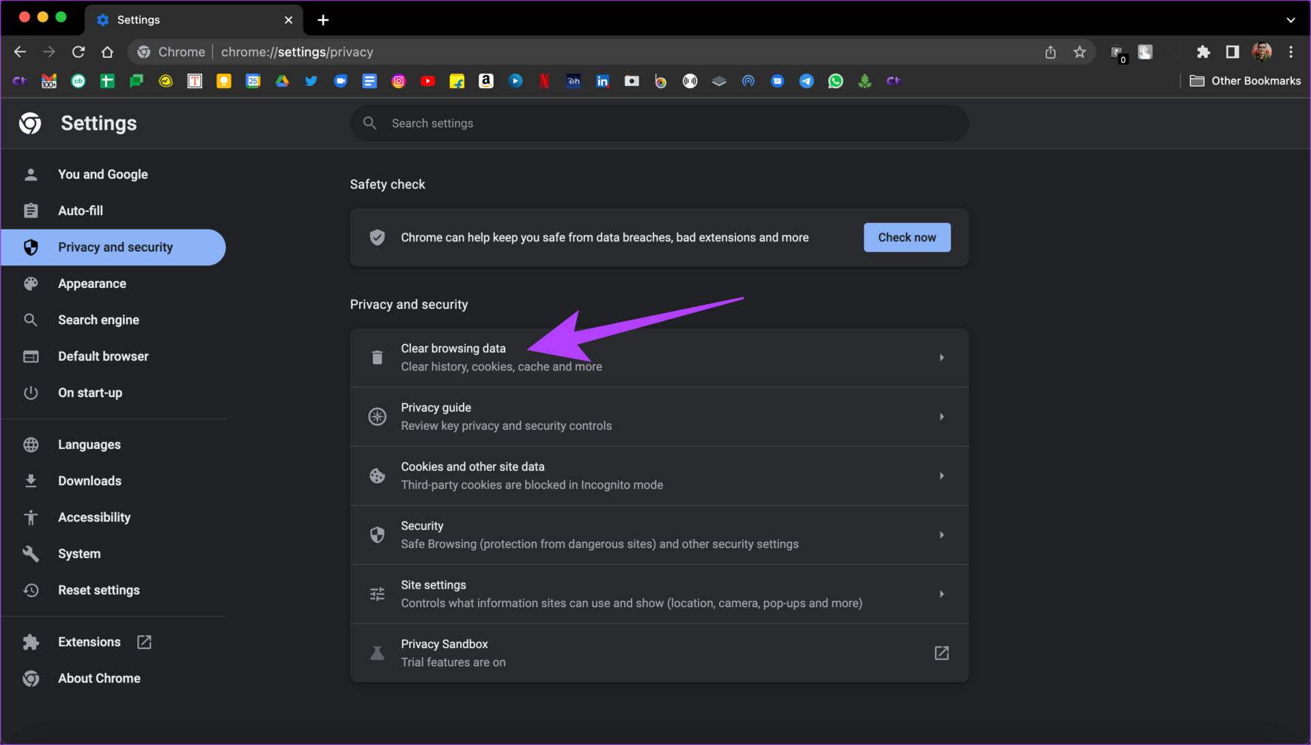Screen dimensions: 1311x745
Task: Open the Downloads settings section
Action: tap(89, 481)
